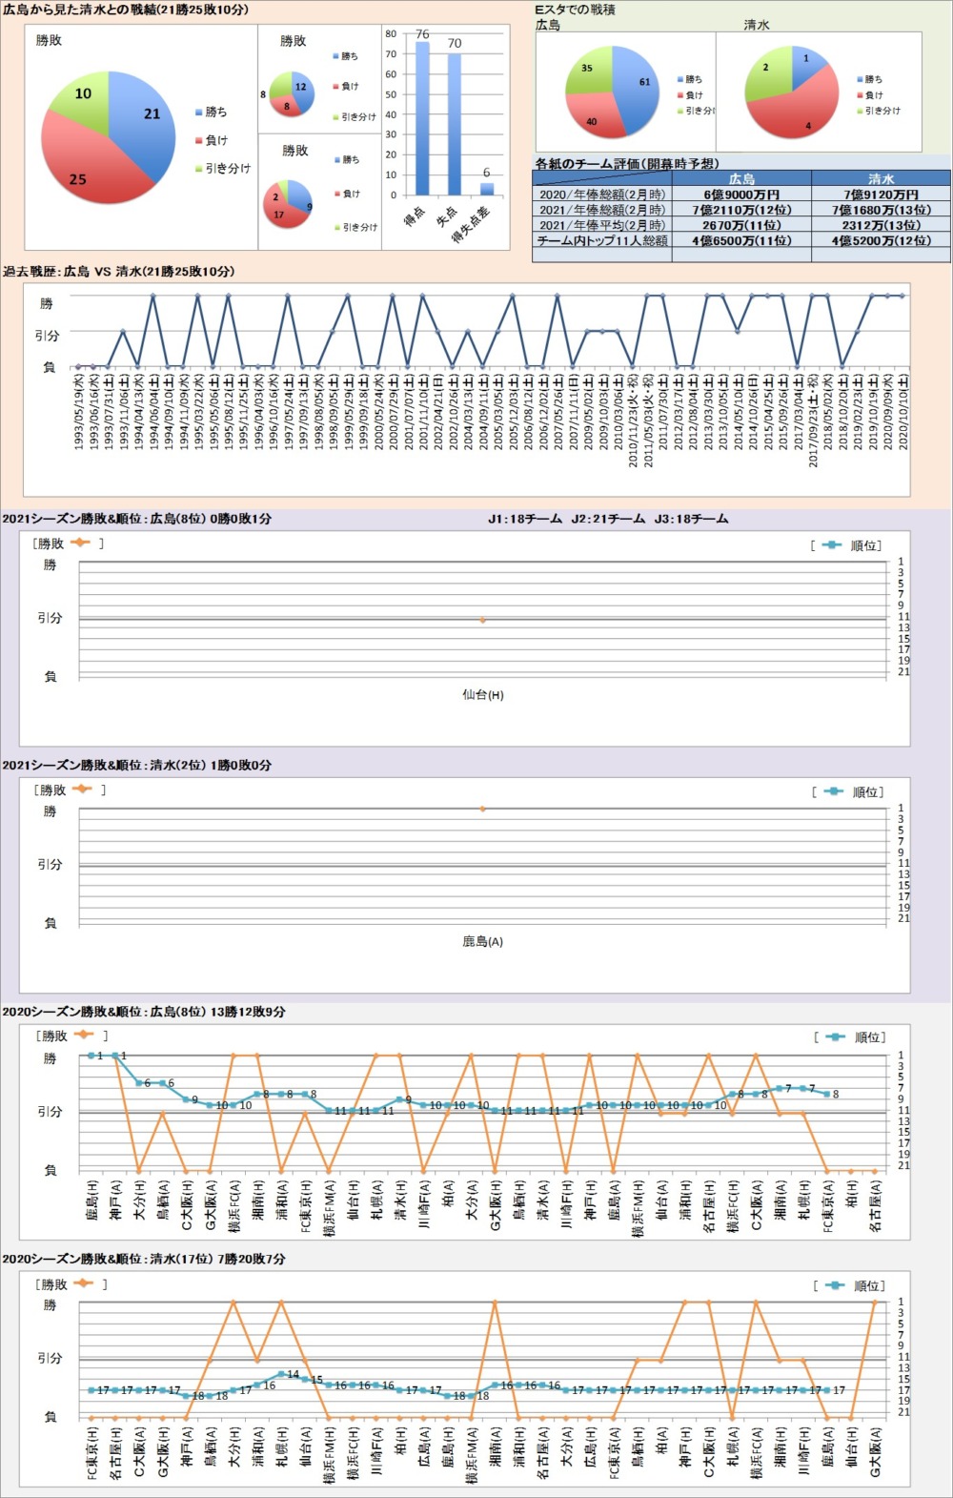The image size is (953, 1498).
Task: Click the blue 21 slice of the large pie
Action: coord(143,119)
